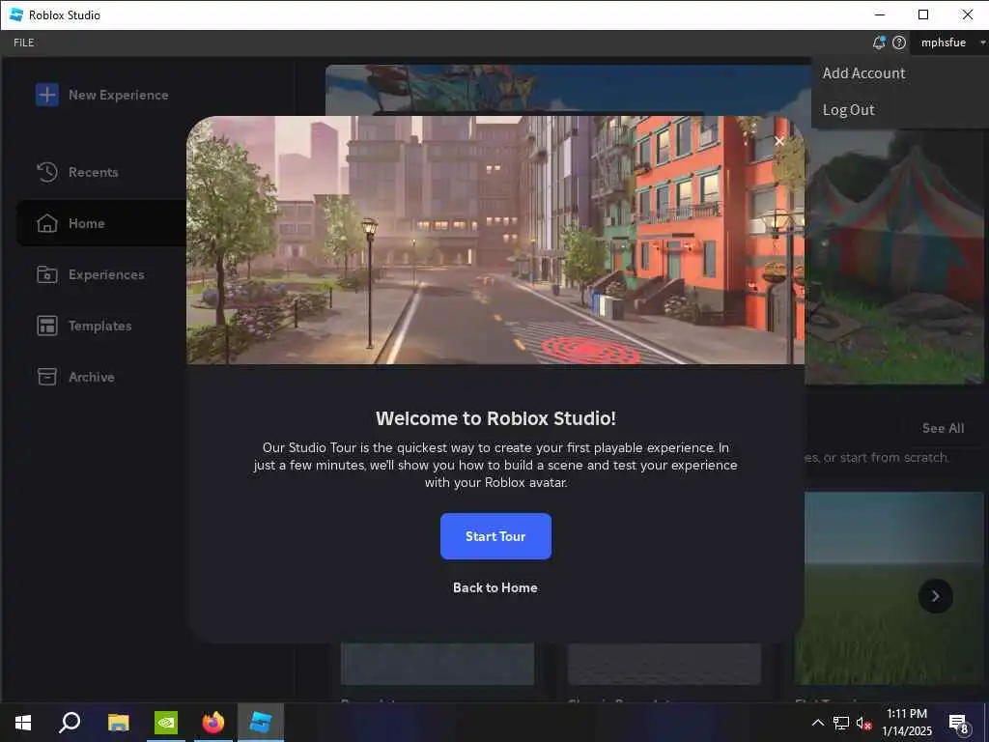Click the muted volume tray icon
The height and width of the screenshot is (742, 989).
pos(864,723)
